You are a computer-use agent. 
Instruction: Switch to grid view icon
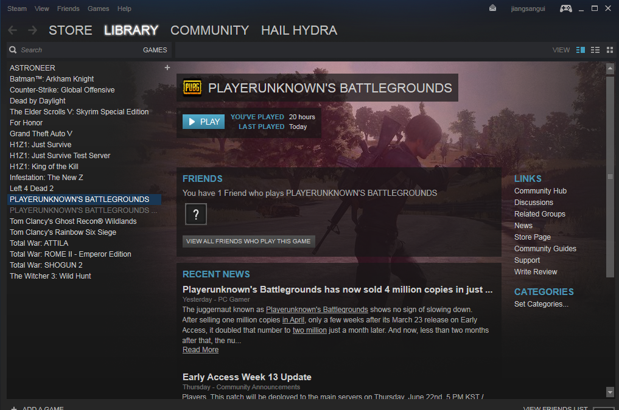pyautogui.click(x=609, y=50)
